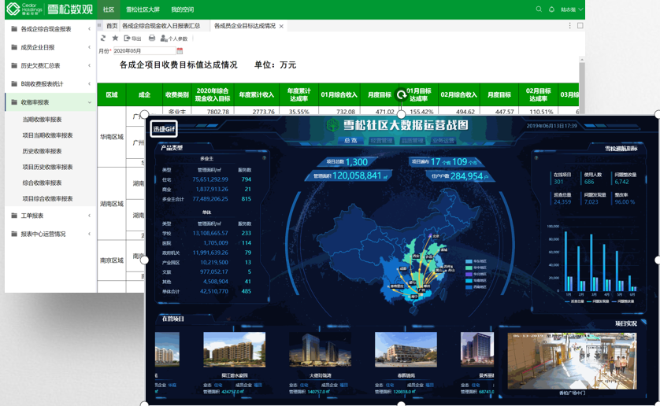
Task: Click the 湖南区域 table cell
Action: click(112, 204)
